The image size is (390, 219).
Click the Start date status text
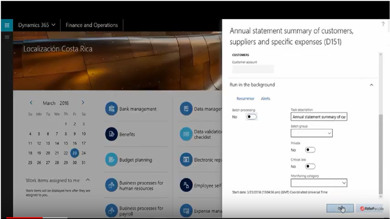[280, 192]
